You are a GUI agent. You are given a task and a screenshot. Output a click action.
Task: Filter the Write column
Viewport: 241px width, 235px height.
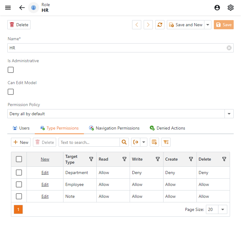tap(158, 159)
